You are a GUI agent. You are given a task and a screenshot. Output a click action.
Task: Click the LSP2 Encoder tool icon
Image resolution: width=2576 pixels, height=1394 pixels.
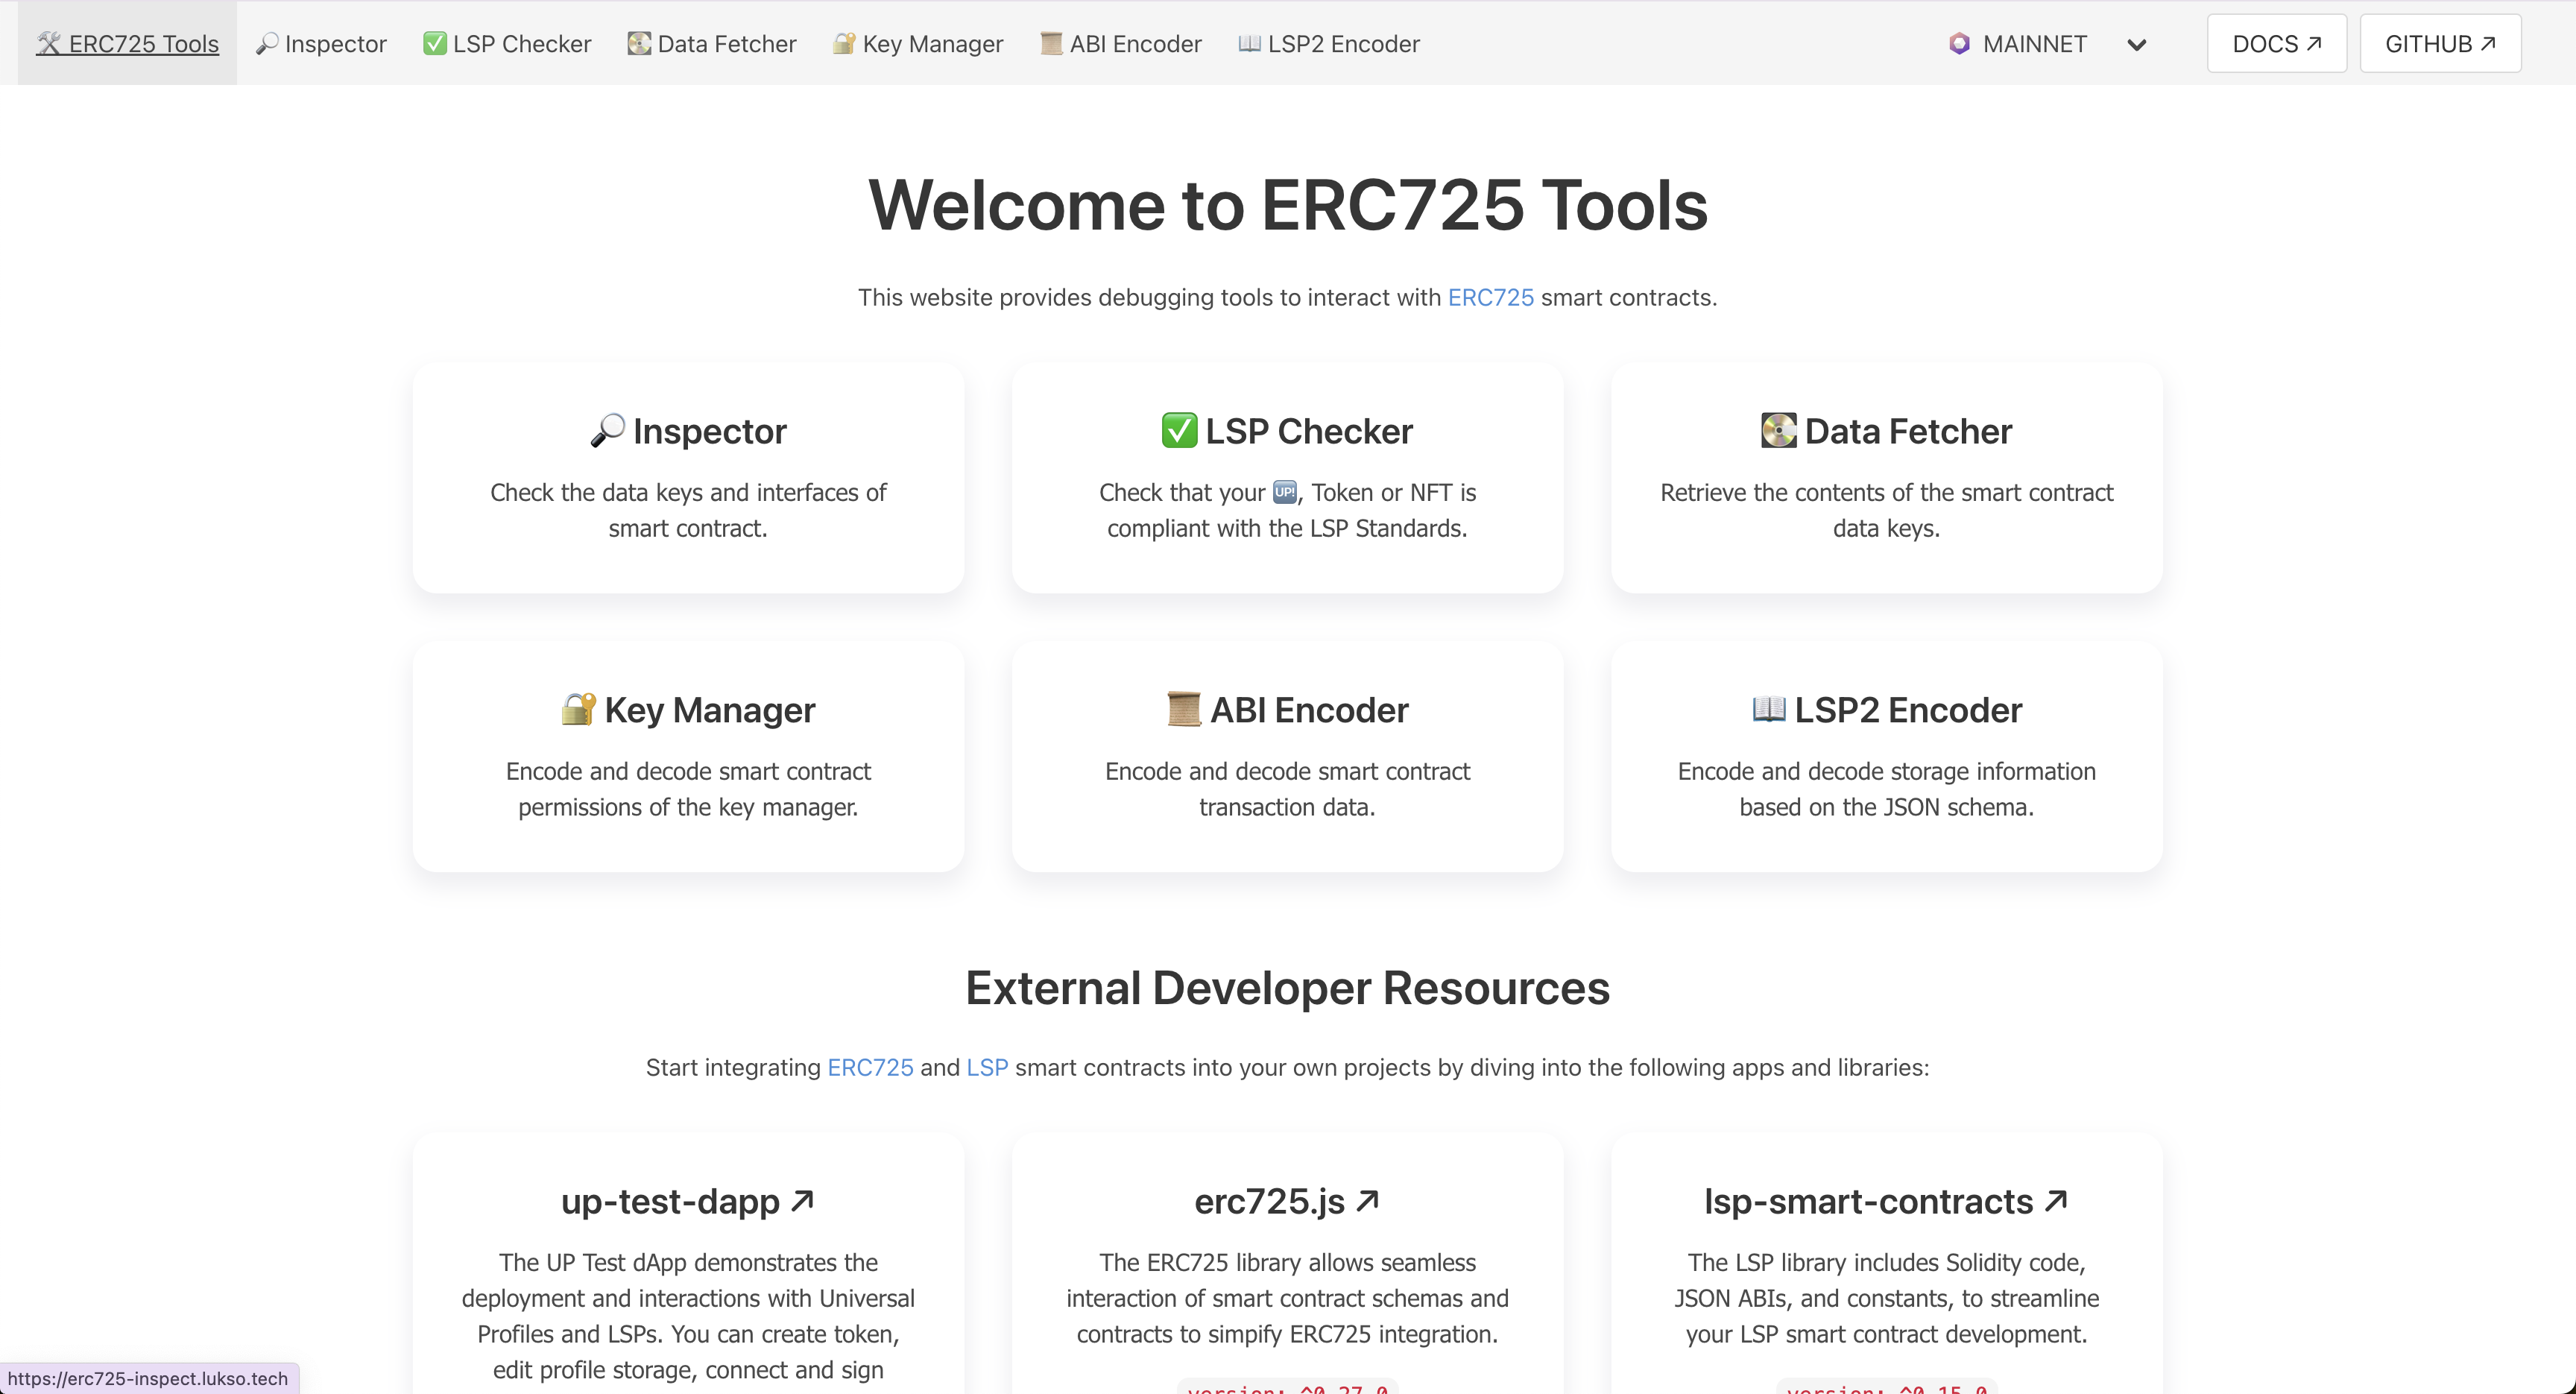click(1249, 43)
